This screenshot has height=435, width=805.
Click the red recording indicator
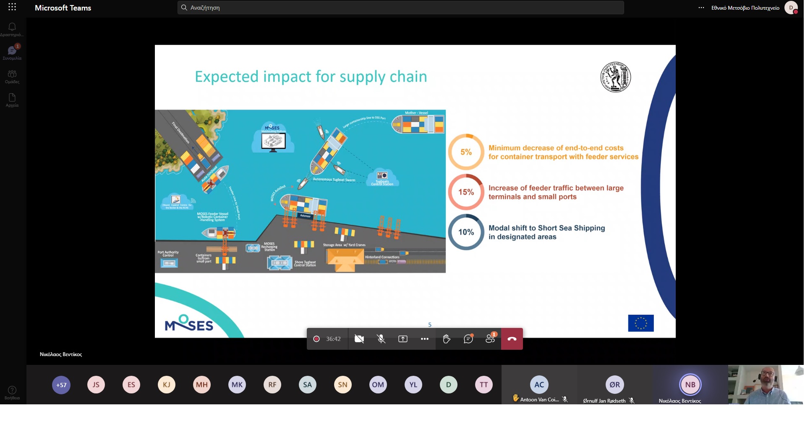tap(316, 339)
